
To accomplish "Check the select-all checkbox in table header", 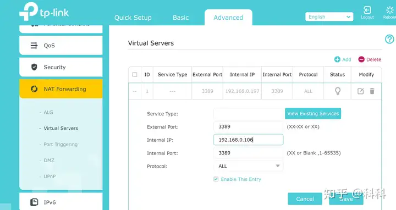I will (135, 74).
